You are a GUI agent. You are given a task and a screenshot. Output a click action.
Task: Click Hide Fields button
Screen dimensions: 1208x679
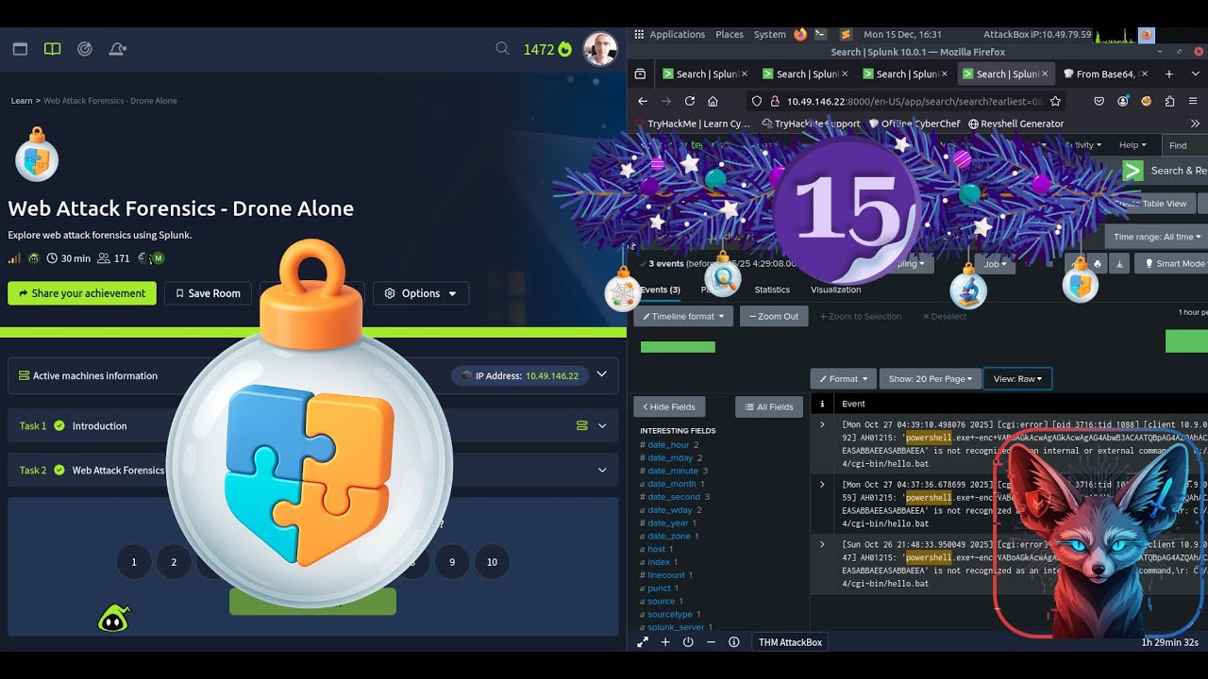click(x=669, y=406)
